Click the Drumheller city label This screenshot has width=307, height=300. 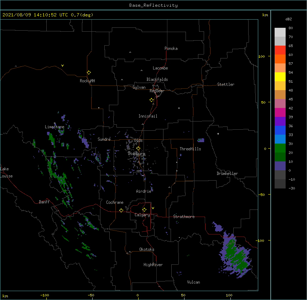coord(227,174)
